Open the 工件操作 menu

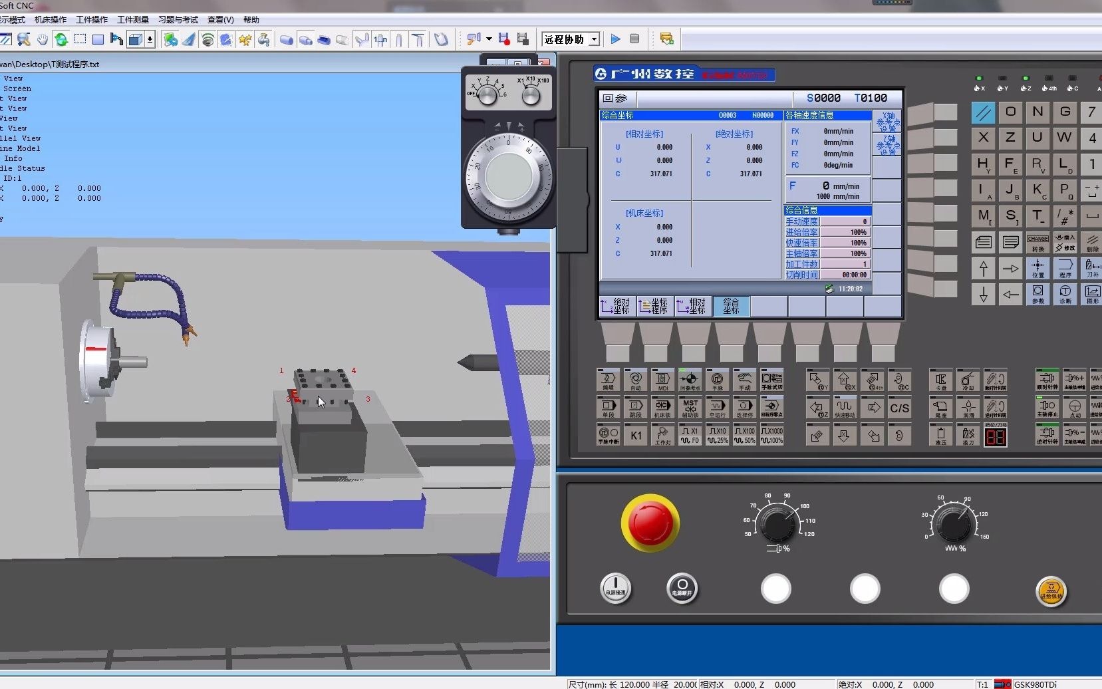coord(92,20)
